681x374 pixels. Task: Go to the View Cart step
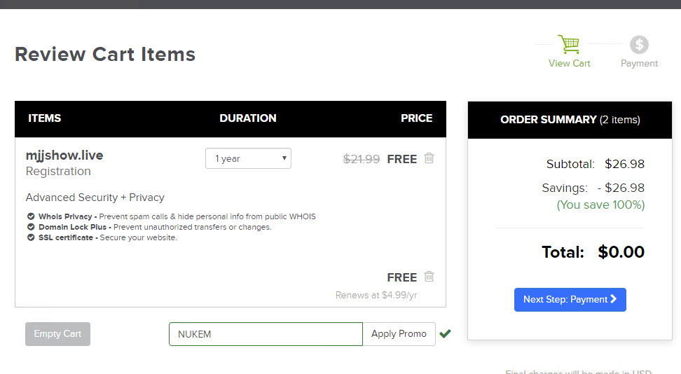click(x=569, y=64)
